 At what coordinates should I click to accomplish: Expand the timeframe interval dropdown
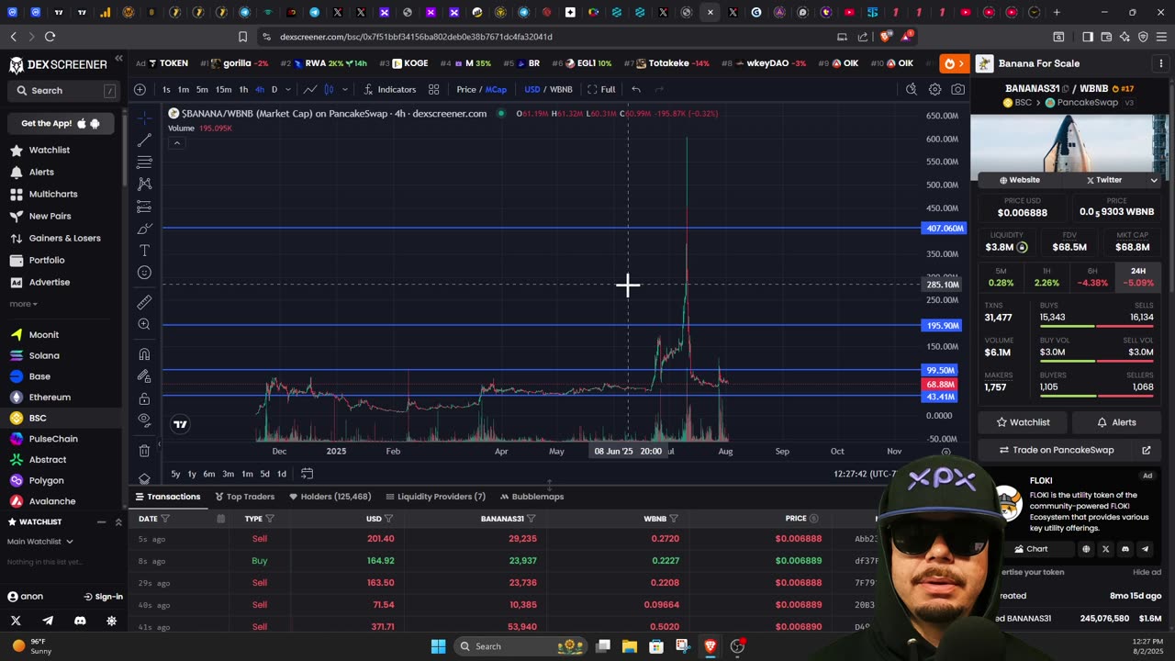point(287,89)
